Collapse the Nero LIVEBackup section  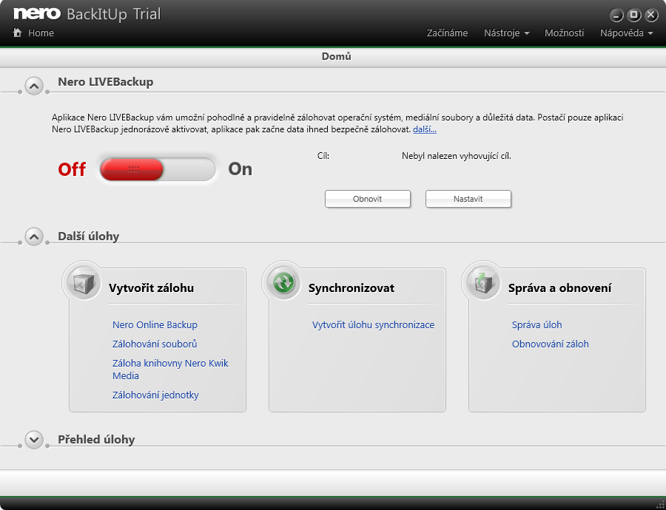(34, 86)
